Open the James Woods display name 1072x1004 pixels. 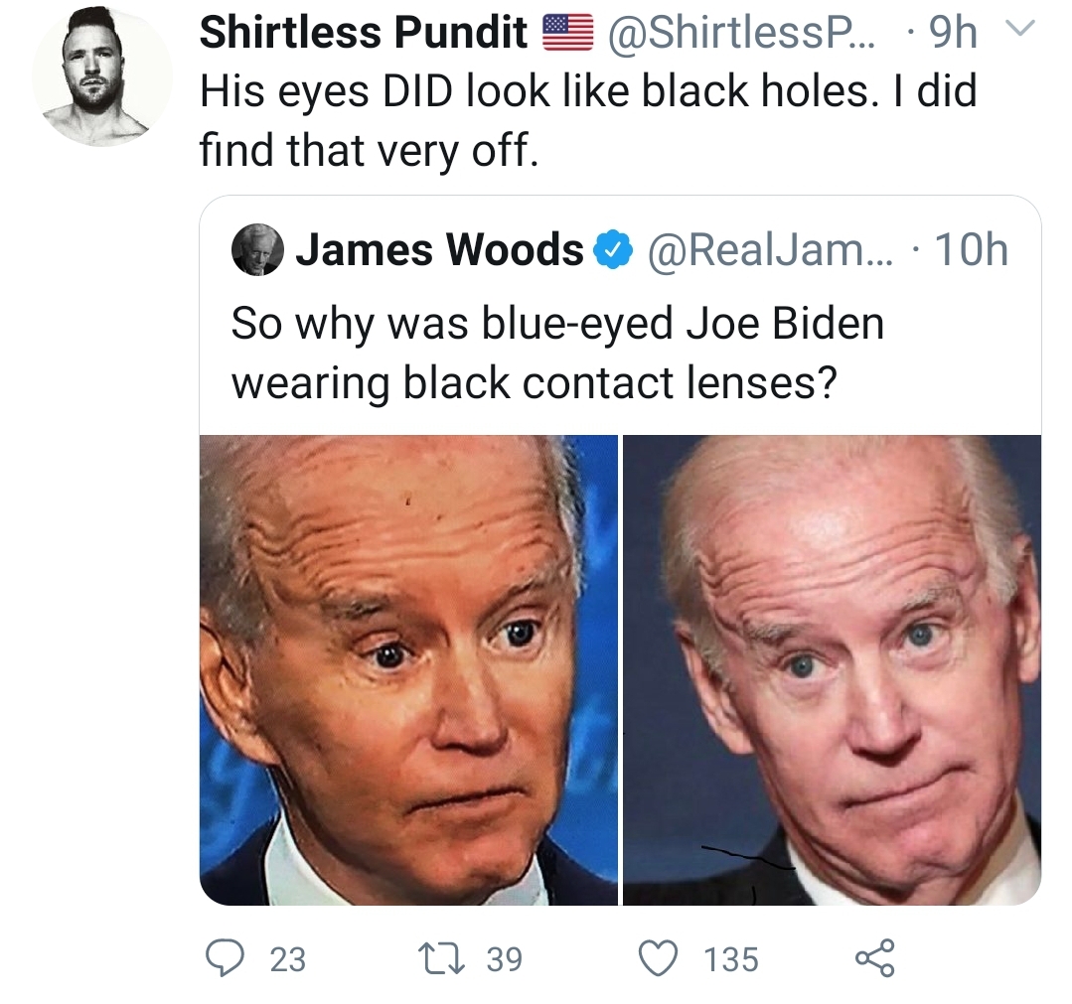point(439,249)
